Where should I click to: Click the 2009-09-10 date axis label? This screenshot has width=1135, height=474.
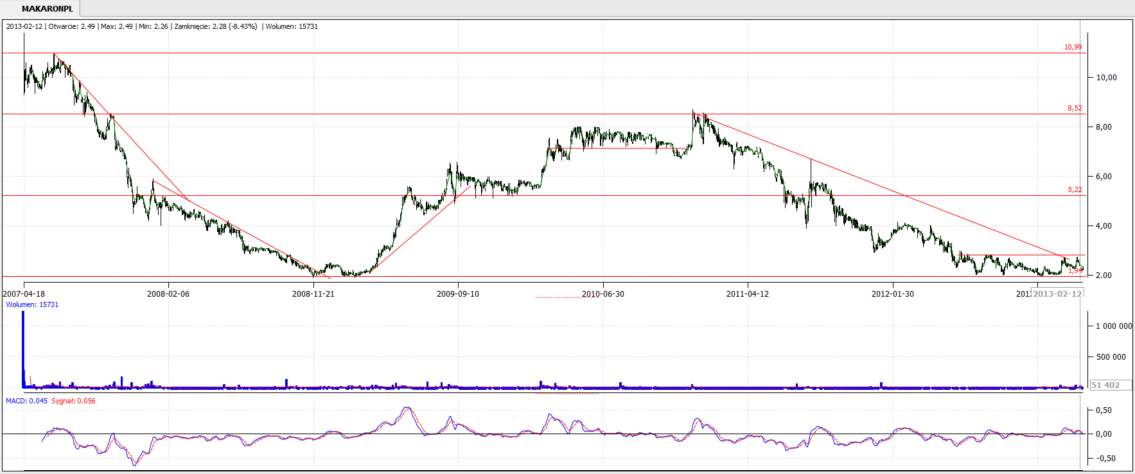click(x=457, y=294)
